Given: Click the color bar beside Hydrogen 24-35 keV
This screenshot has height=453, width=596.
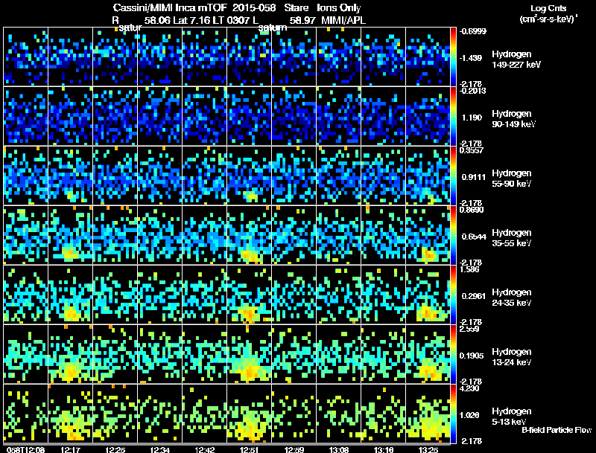Looking at the screenshot, I should point(453,295).
